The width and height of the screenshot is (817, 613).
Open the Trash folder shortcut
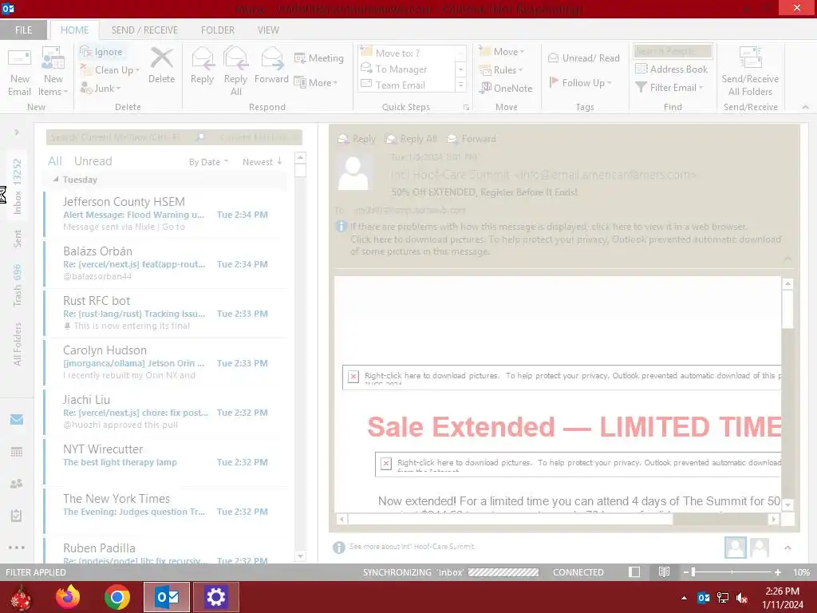[x=17, y=285]
